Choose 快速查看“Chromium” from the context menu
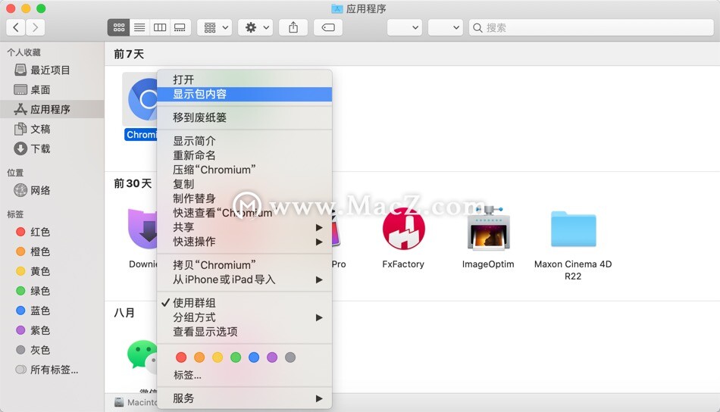 coord(244,213)
